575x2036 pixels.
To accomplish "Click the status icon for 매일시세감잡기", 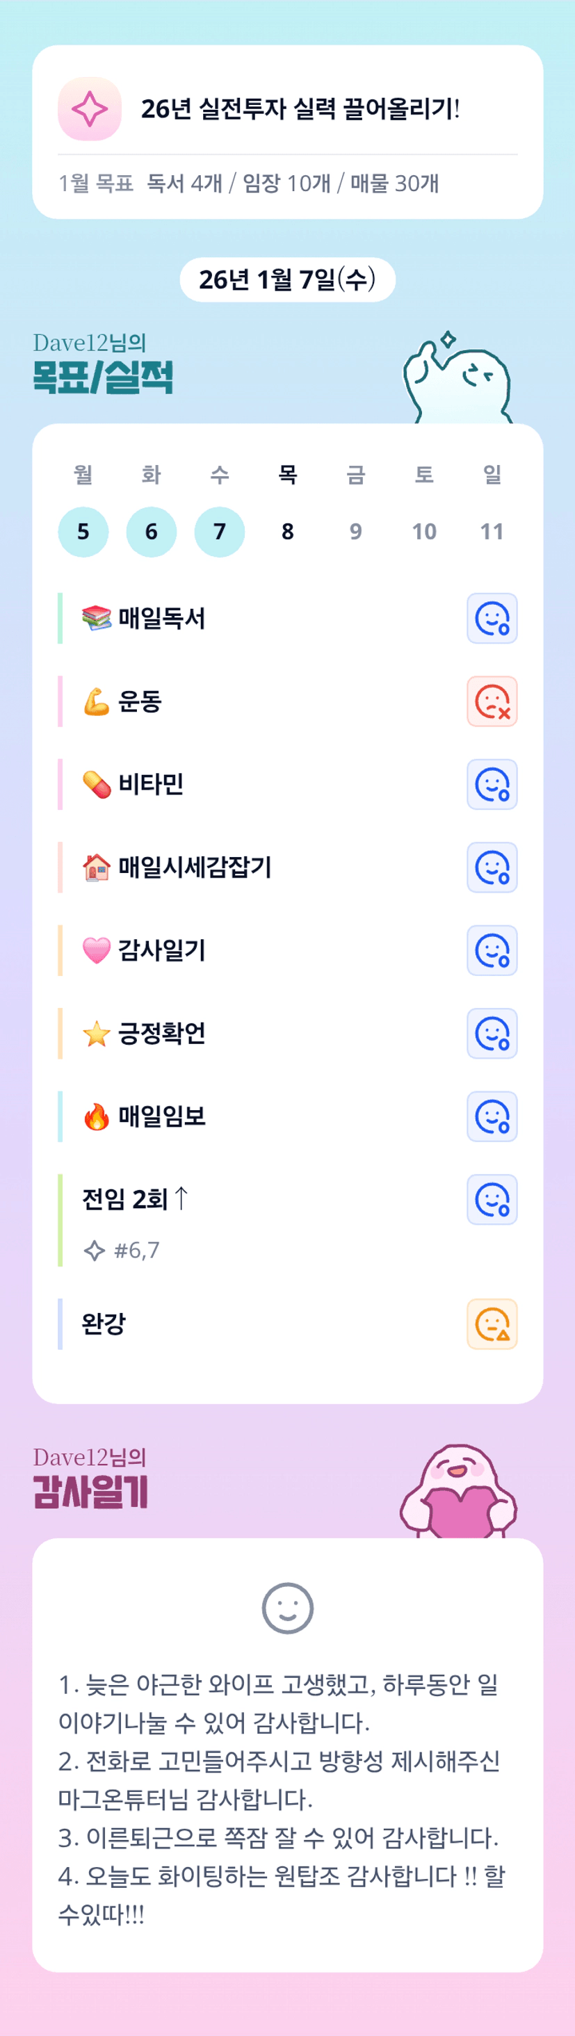I will point(492,867).
